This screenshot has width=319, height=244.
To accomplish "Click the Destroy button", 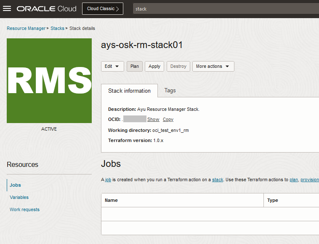I will pos(178,67).
